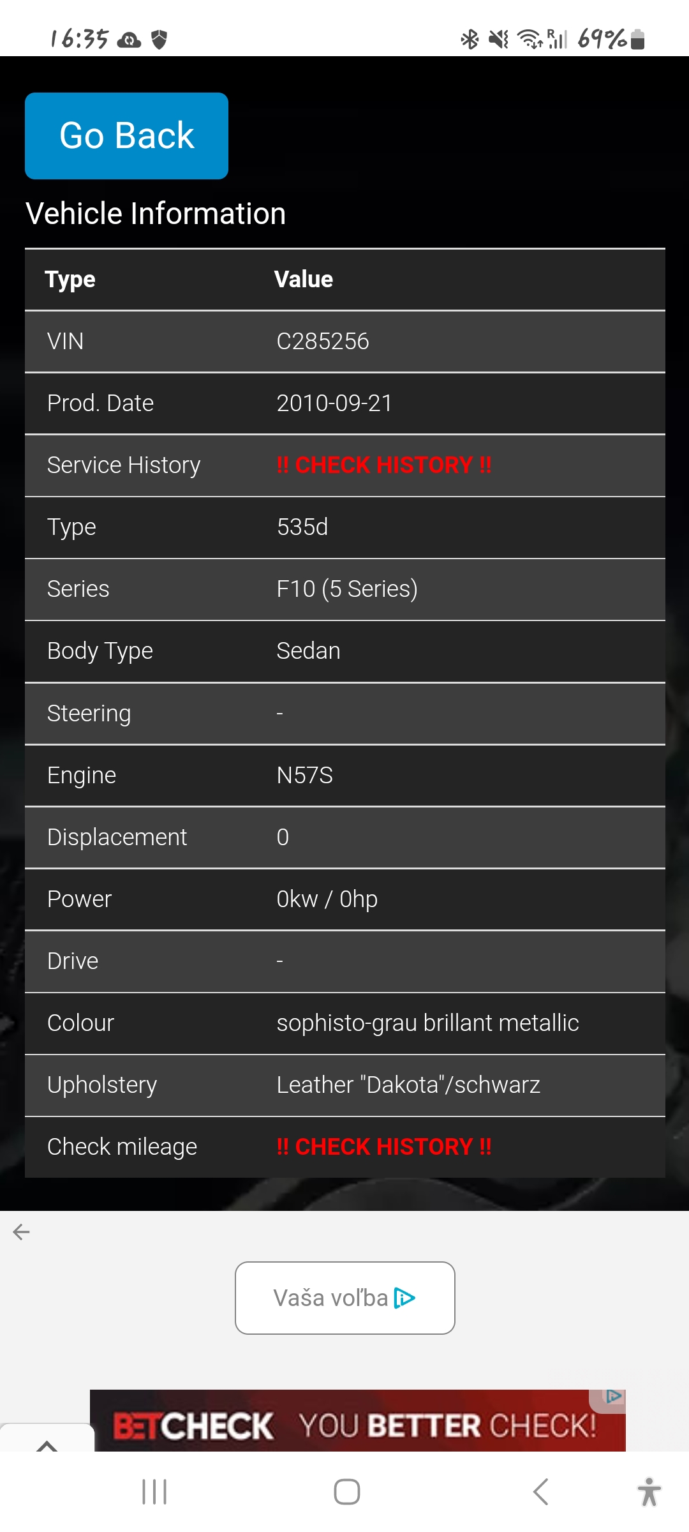Tap the red Check mileage history link
Viewport: 689px width, 1532px height.
point(383,1146)
